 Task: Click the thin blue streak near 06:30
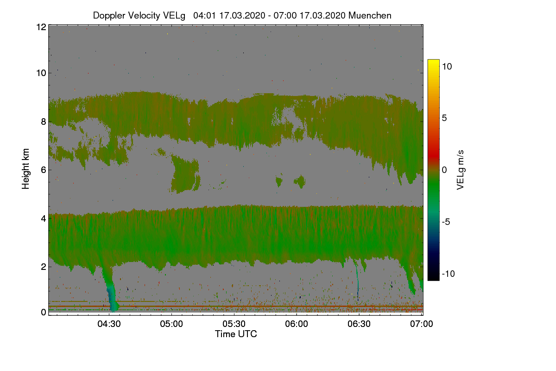(357, 281)
